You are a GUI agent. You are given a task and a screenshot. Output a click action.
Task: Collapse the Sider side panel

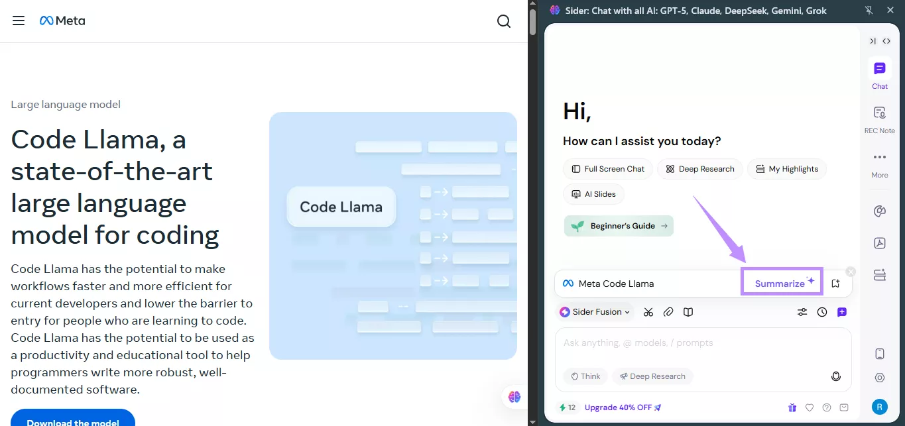873,41
